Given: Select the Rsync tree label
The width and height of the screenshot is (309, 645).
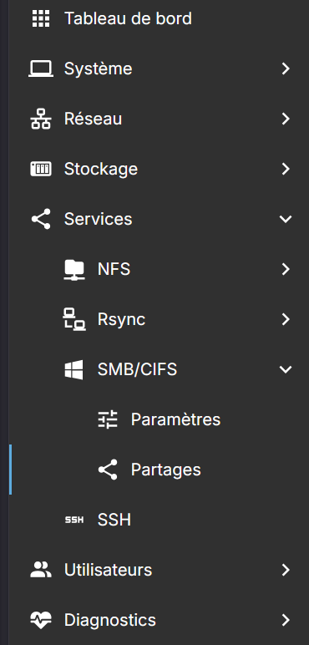Looking at the screenshot, I should click(x=122, y=320).
